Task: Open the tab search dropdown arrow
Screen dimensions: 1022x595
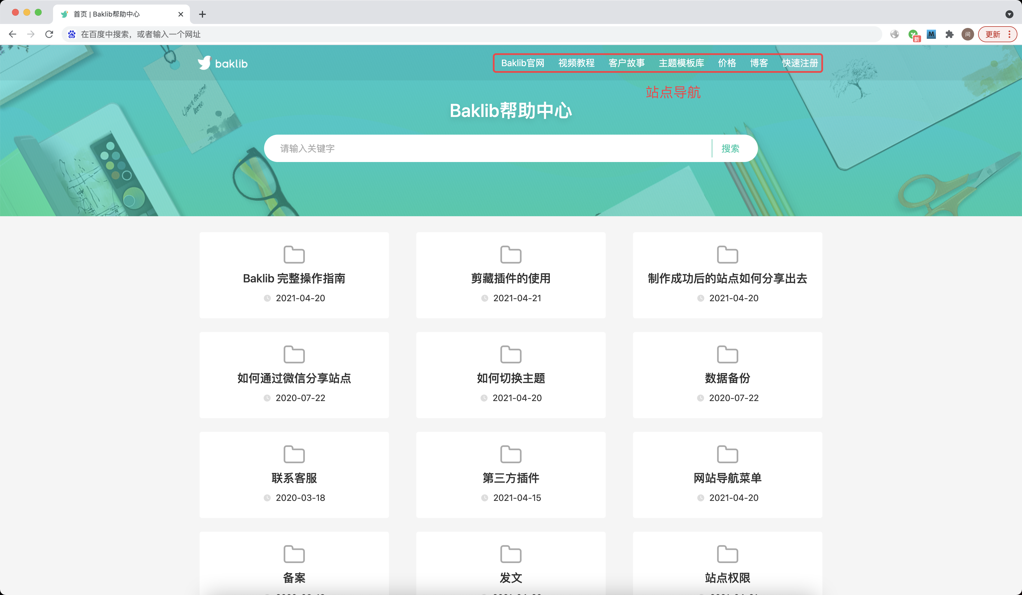Action: [1009, 14]
